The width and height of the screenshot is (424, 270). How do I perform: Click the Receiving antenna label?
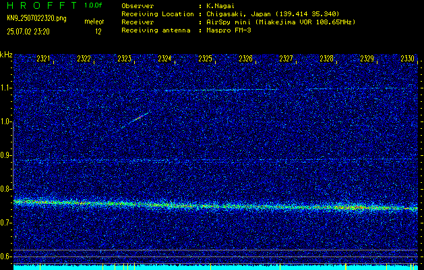(156, 30)
